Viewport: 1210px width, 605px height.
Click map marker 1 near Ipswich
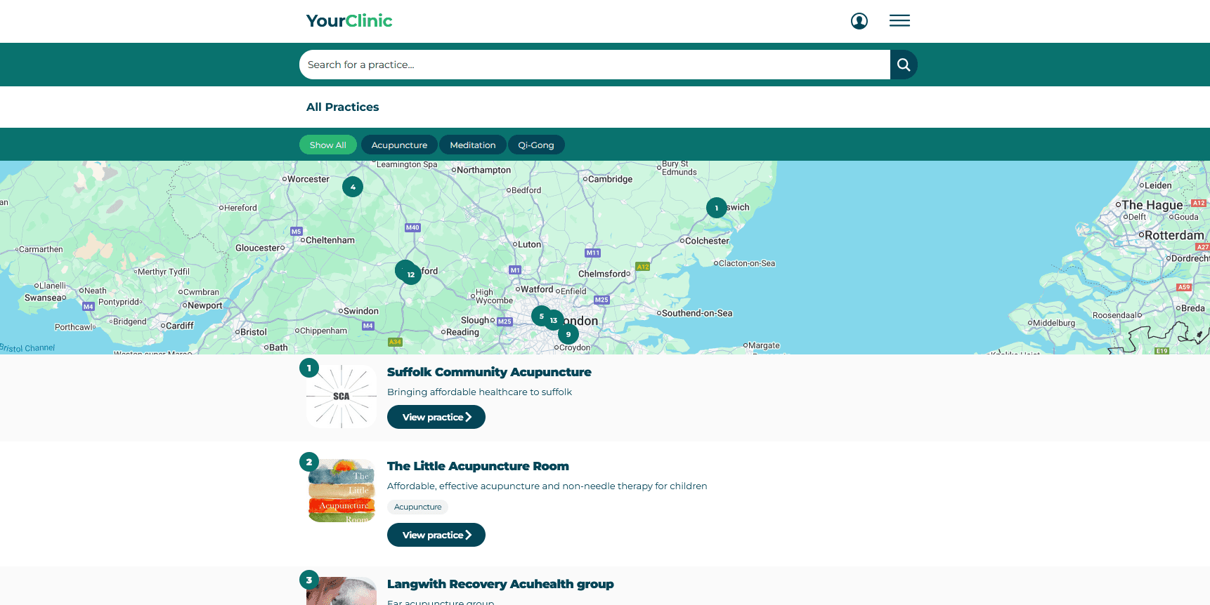point(717,208)
